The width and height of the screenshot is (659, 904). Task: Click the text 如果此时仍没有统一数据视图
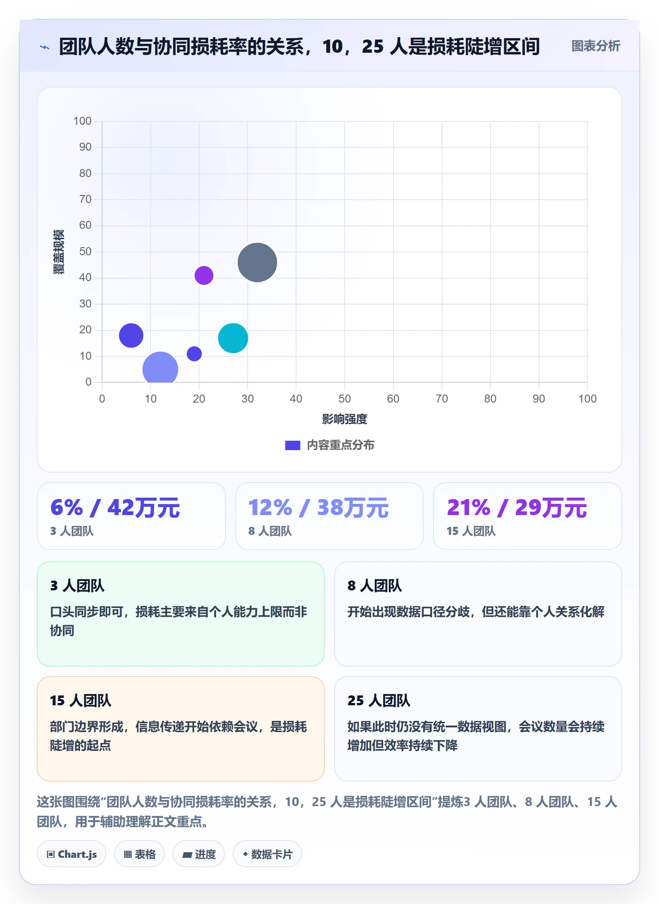pos(427,726)
